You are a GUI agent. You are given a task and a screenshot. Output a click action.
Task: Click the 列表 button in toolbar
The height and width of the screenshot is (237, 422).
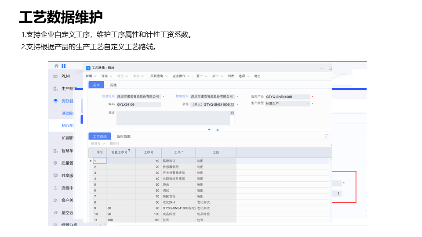[x=231, y=76]
